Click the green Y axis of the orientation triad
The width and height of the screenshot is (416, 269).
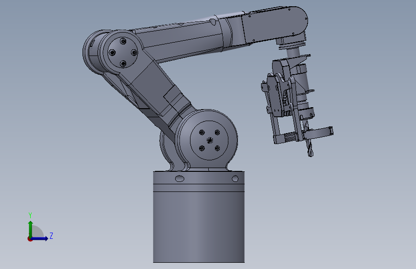pyautogui.click(x=30, y=229)
